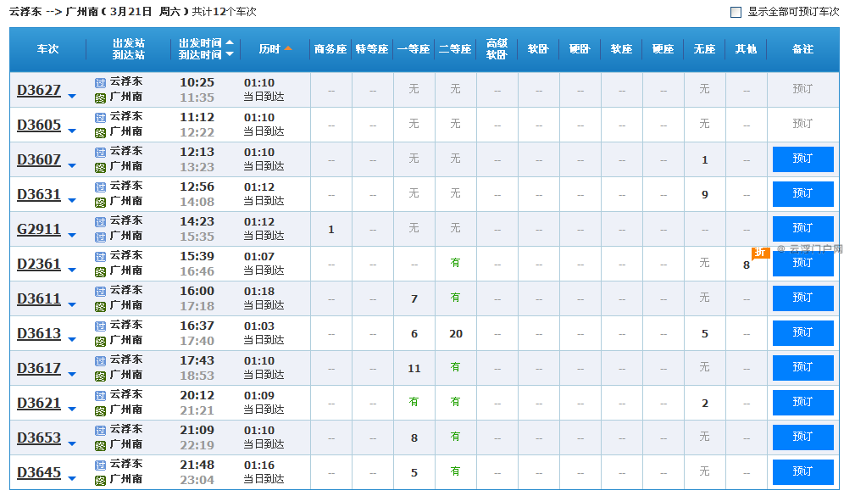The width and height of the screenshot is (855, 496).
Task: Select green 有 一等座 for D3621
Action: [x=414, y=402]
